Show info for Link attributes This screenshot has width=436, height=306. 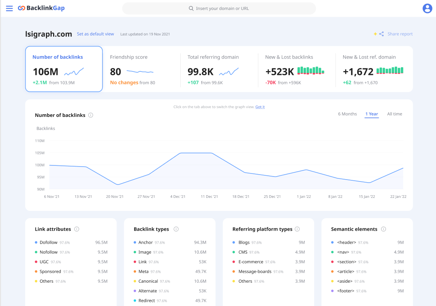pyautogui.click(x=77, y=229)
